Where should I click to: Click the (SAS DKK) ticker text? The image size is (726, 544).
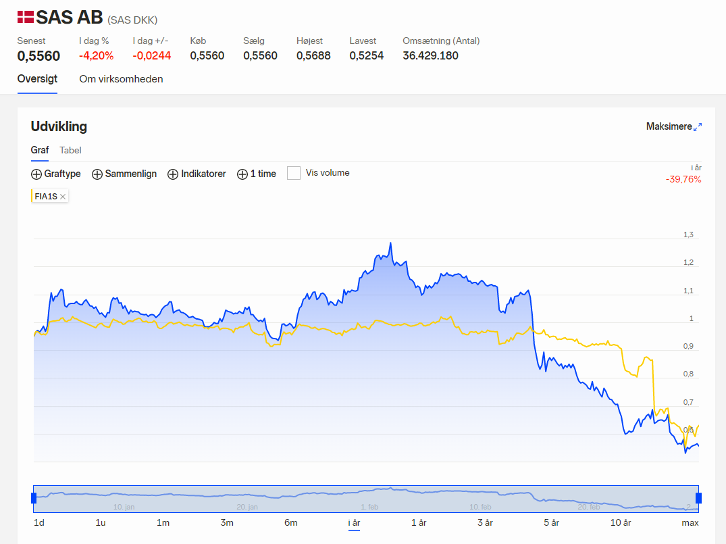[x=132, y=20]
